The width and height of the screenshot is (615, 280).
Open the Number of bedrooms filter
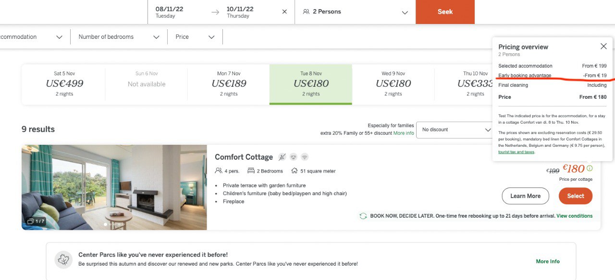pyautogui.click(x=119, y=37)
